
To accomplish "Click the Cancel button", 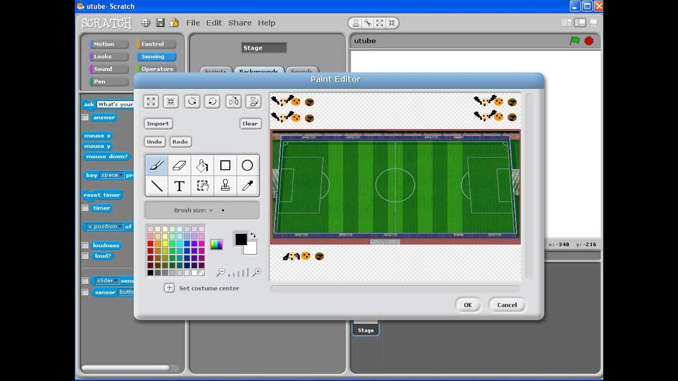I will click(507, 305).
